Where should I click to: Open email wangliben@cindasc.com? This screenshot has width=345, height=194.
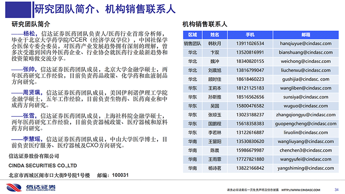point(306,88)
